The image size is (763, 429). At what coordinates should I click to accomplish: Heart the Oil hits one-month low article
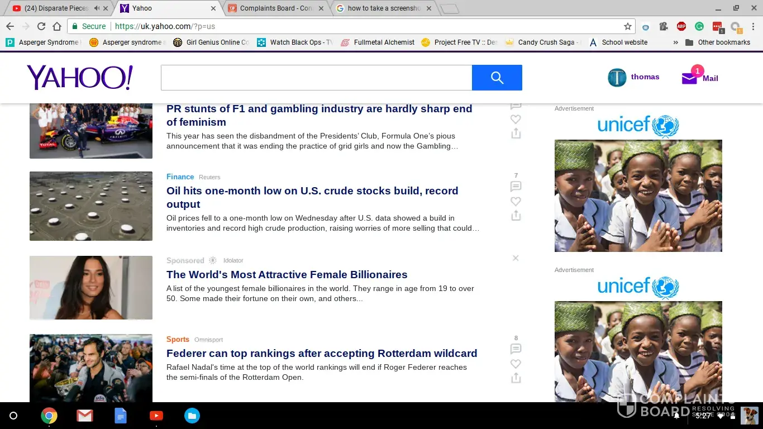[516, 201]
